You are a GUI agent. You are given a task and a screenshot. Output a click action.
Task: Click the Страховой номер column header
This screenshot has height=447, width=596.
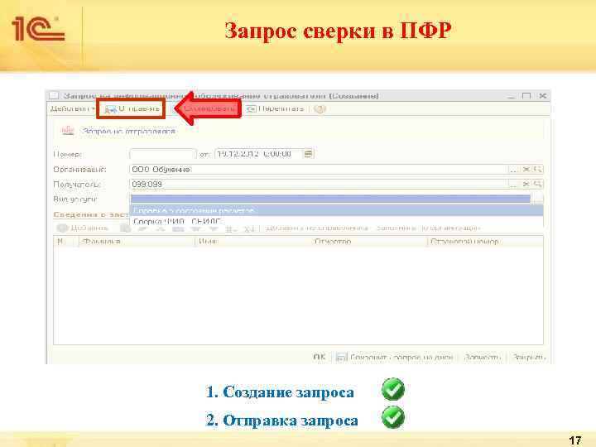pos(486,242)
